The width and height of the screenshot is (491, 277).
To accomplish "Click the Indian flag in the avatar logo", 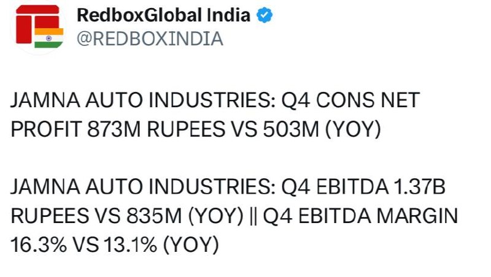I will [x=49, y=38].
